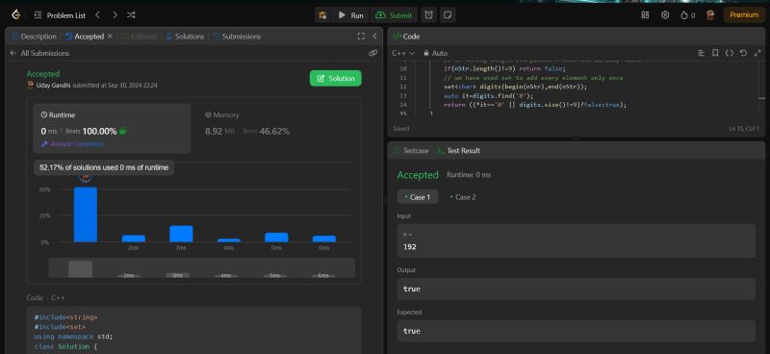The width and height of the screenshot is (770, 354).
Task: Pick a random problem shuffle icon
Action: pos(131,15)
